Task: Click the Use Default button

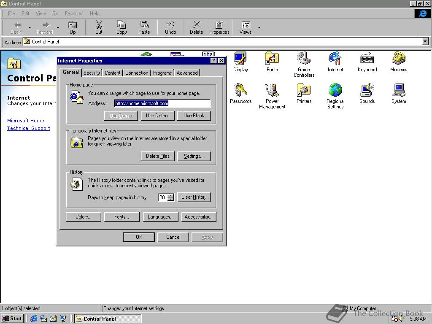Action: coord(158,116)
